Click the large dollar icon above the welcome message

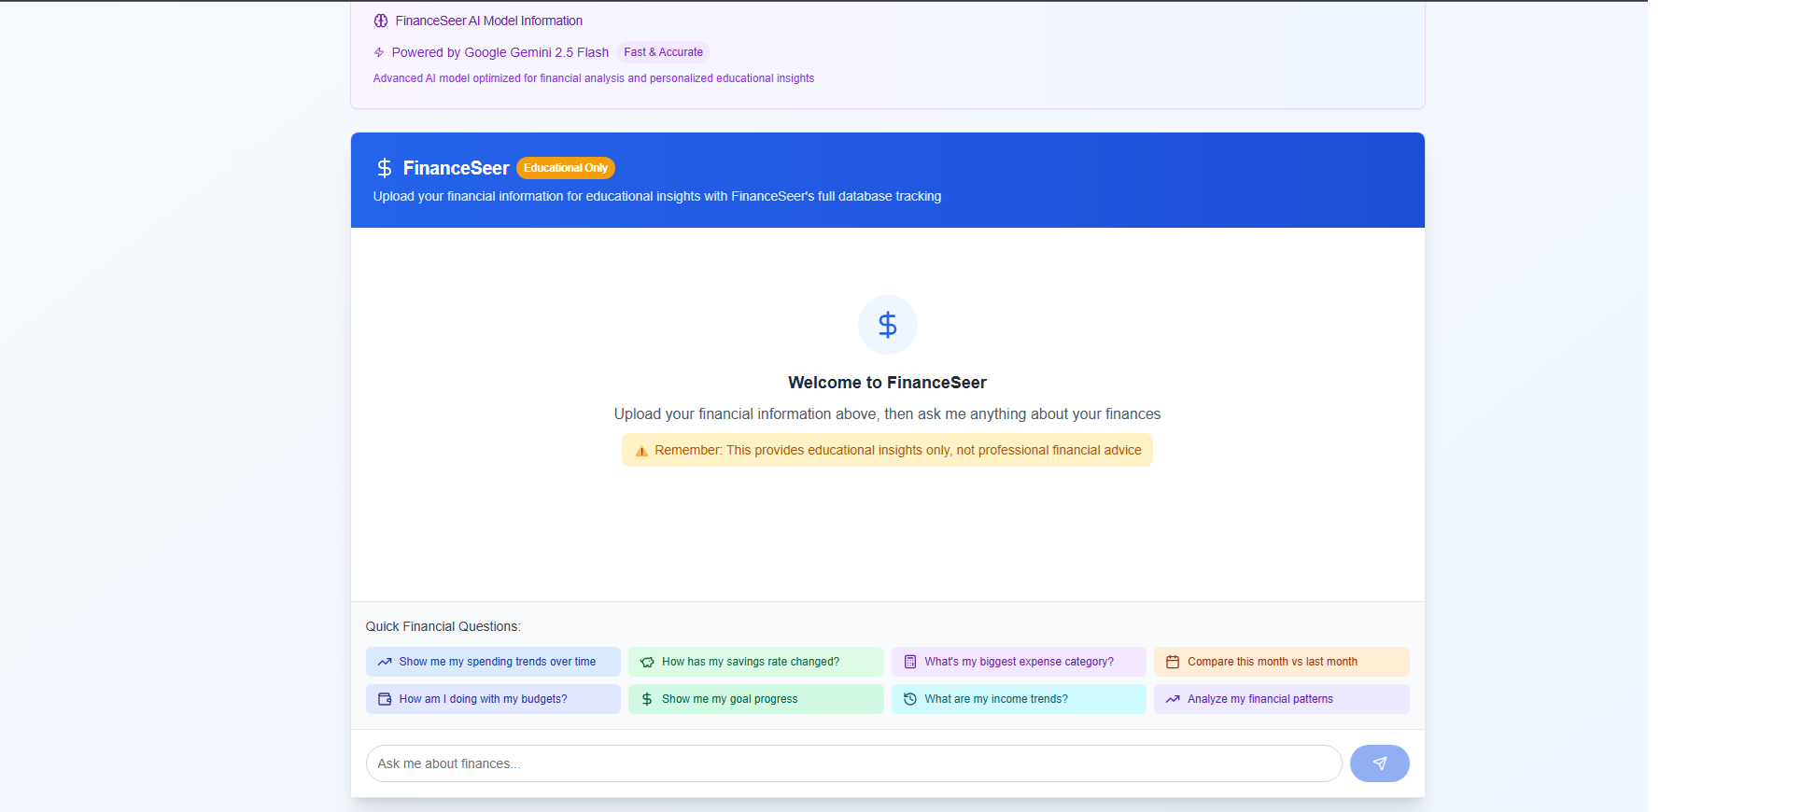[888, 325]
